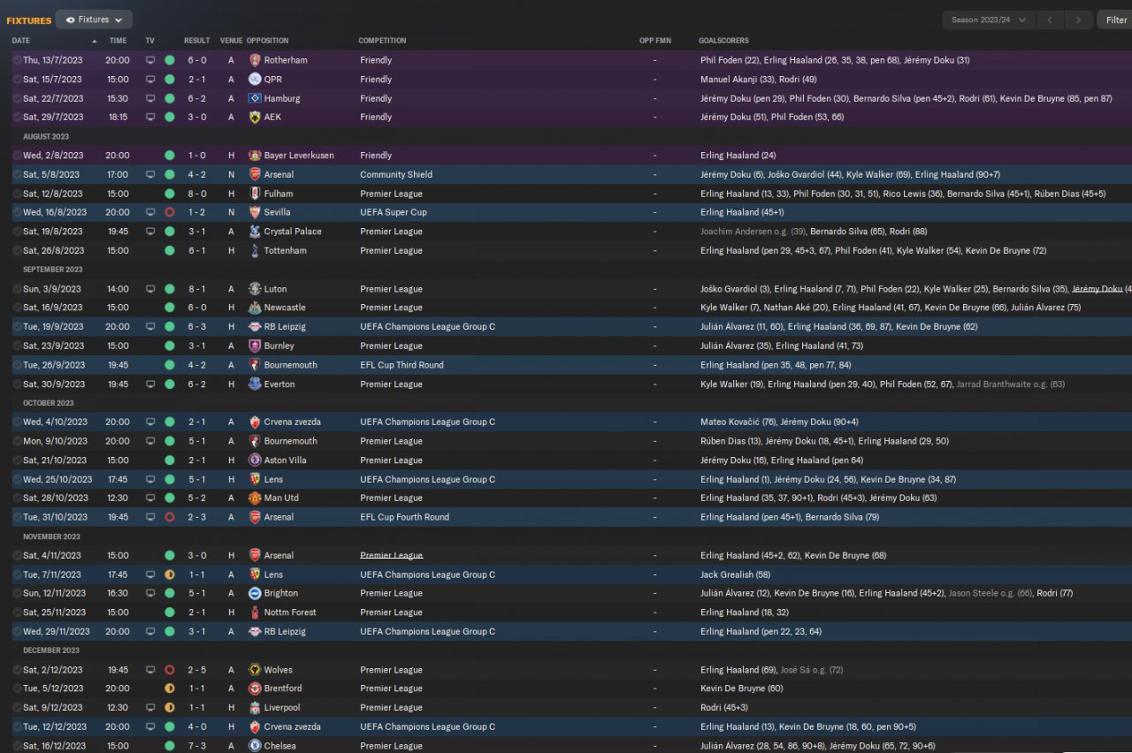Sort by the OPPOSITION column header
This screenshot has height=753, width=1132.
coord(267,41)
